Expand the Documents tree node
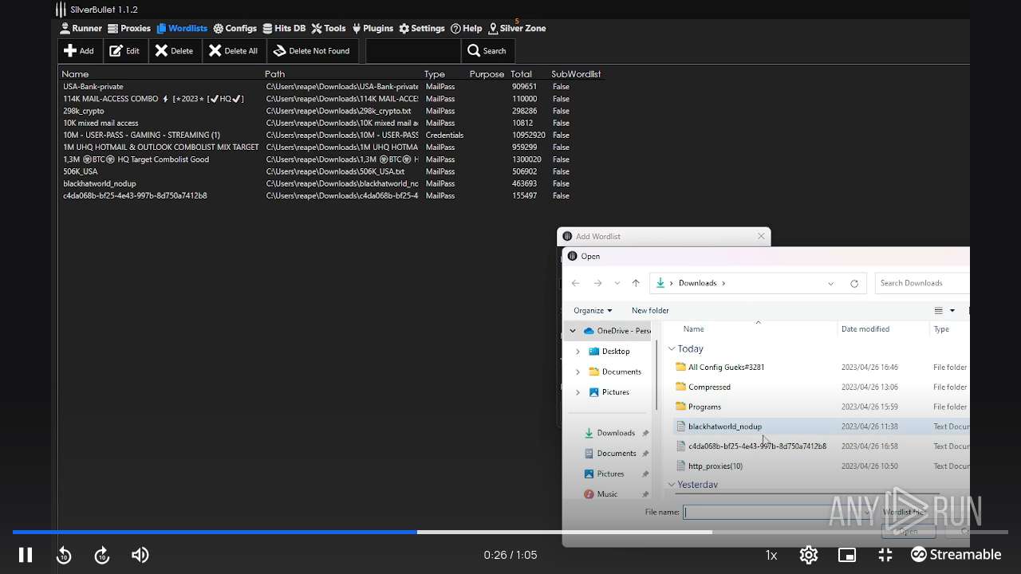1021x574 pixels. point(578,372)
